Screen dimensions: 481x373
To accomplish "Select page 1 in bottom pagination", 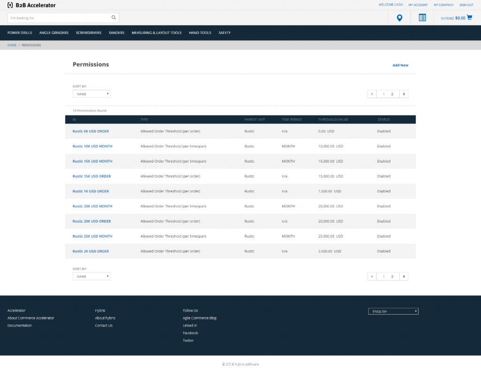I will (x=383, y=276).
